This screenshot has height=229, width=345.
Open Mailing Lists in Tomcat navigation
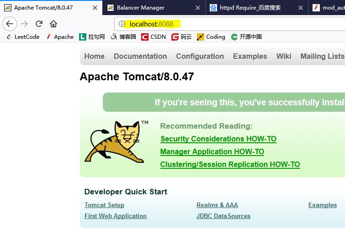point(323,56)
